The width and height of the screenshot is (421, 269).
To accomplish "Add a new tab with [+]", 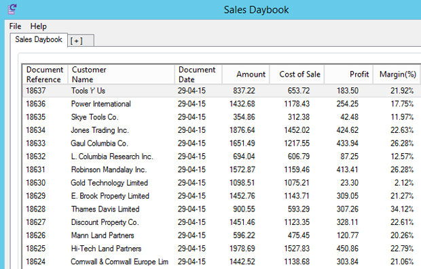I will click(x=80, y=41).
